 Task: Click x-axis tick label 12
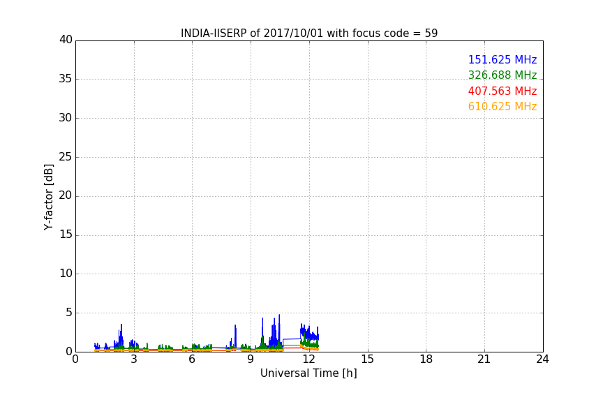pyautogui.click(x=309, y=359)
